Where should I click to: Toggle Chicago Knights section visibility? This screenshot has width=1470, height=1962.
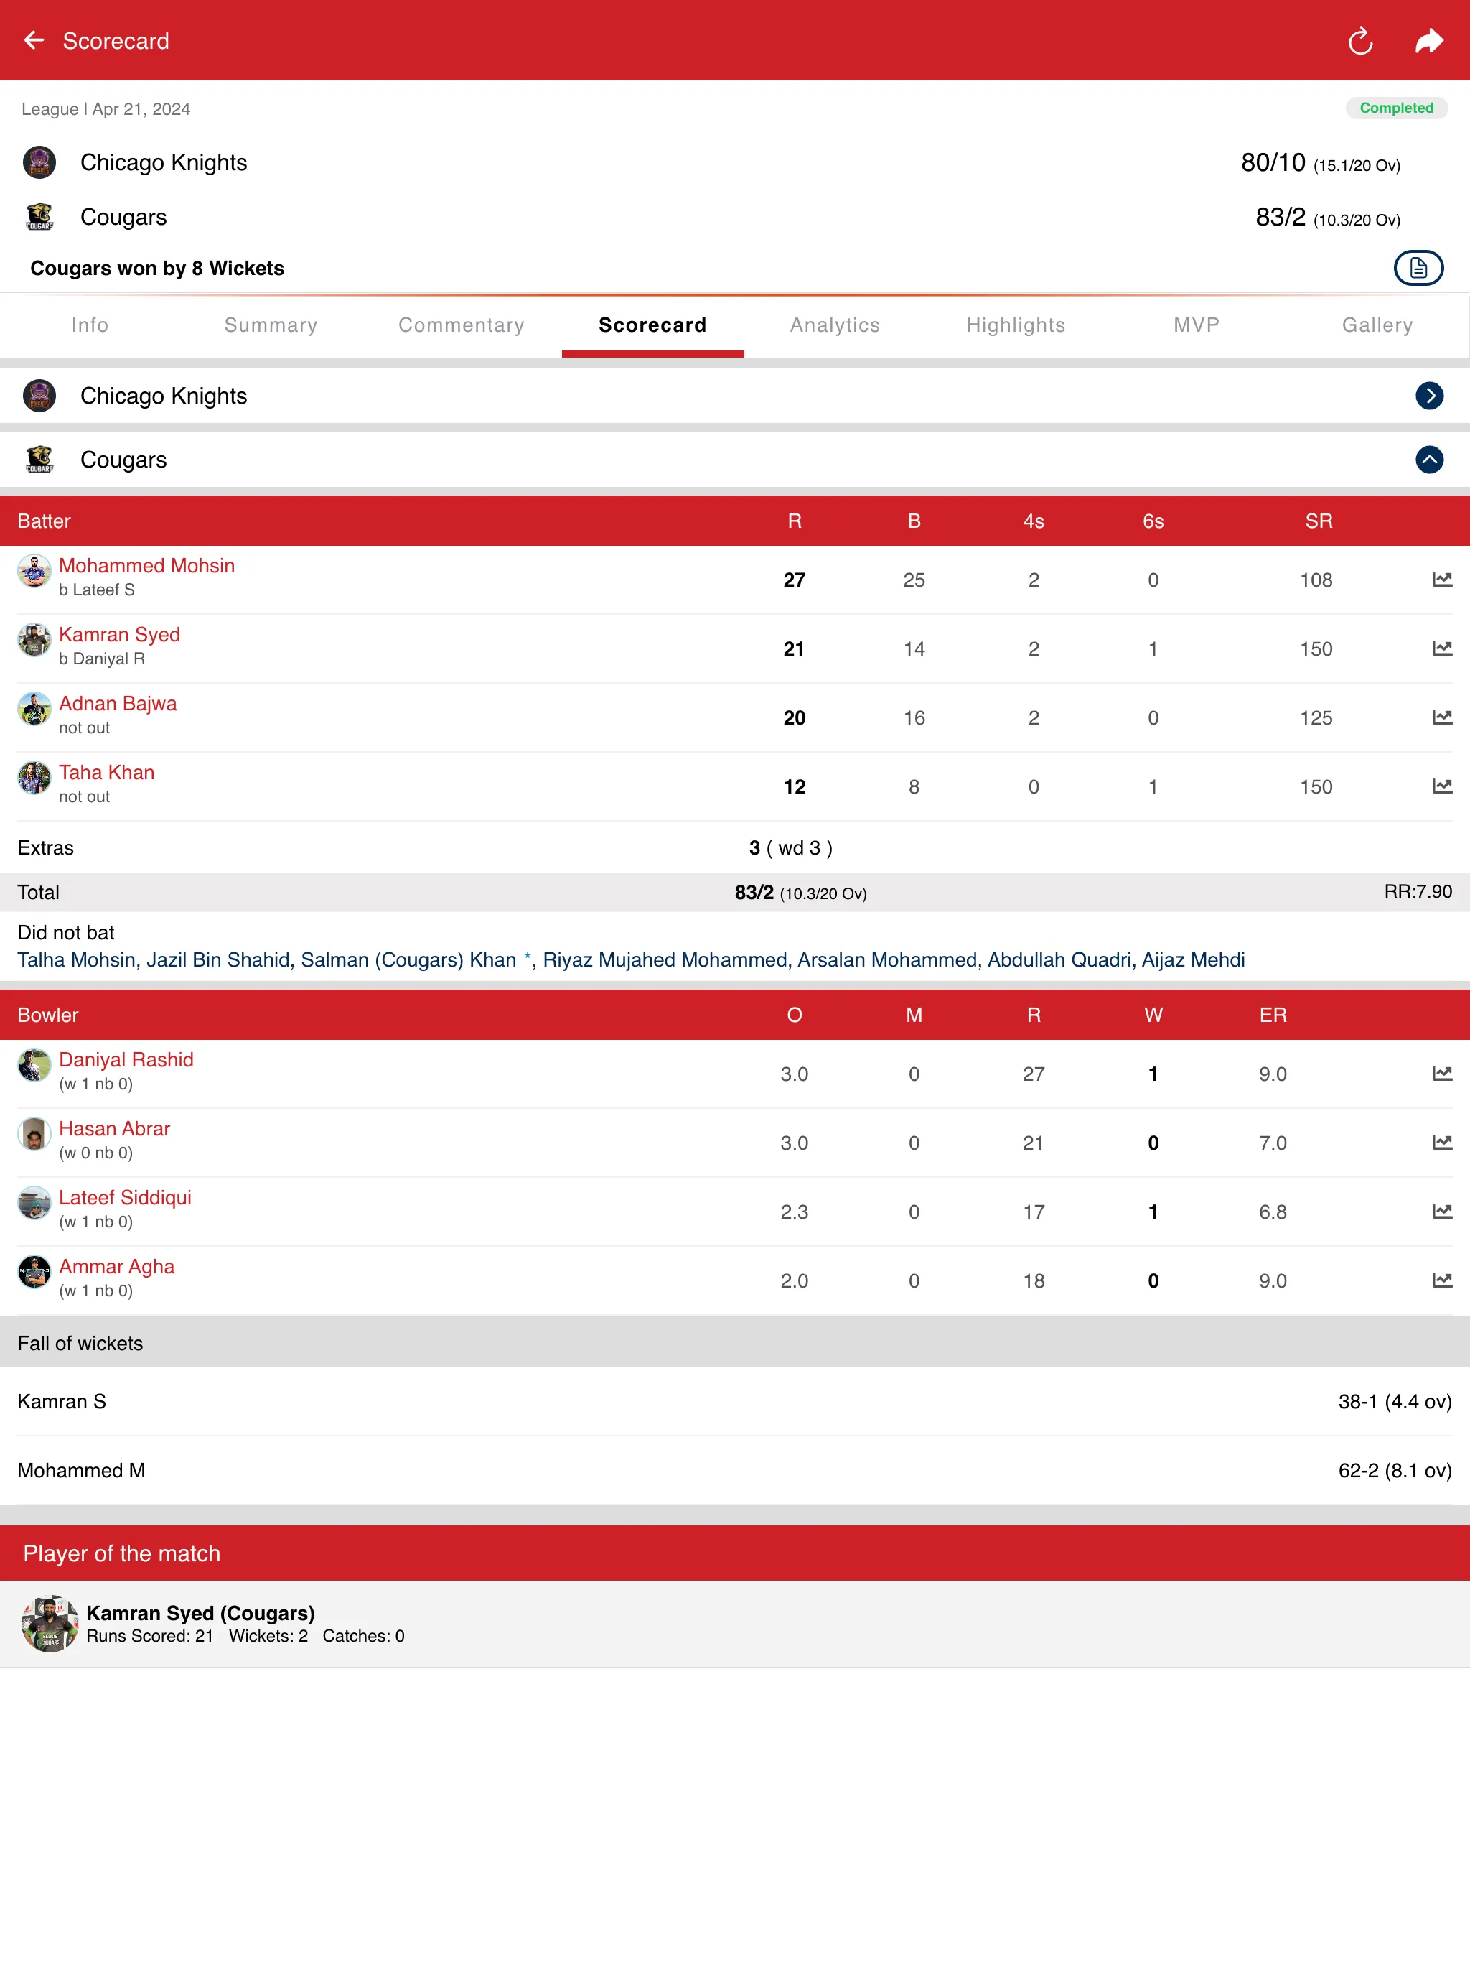1428,397
